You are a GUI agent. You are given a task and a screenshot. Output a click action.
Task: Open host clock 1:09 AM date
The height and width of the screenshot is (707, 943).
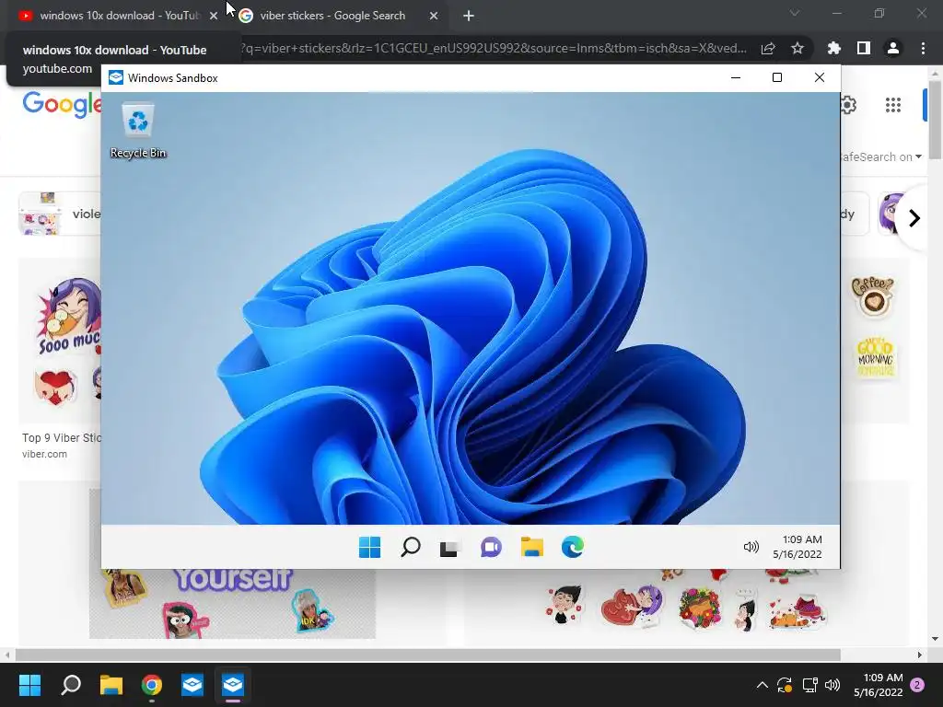coord(879,685)
